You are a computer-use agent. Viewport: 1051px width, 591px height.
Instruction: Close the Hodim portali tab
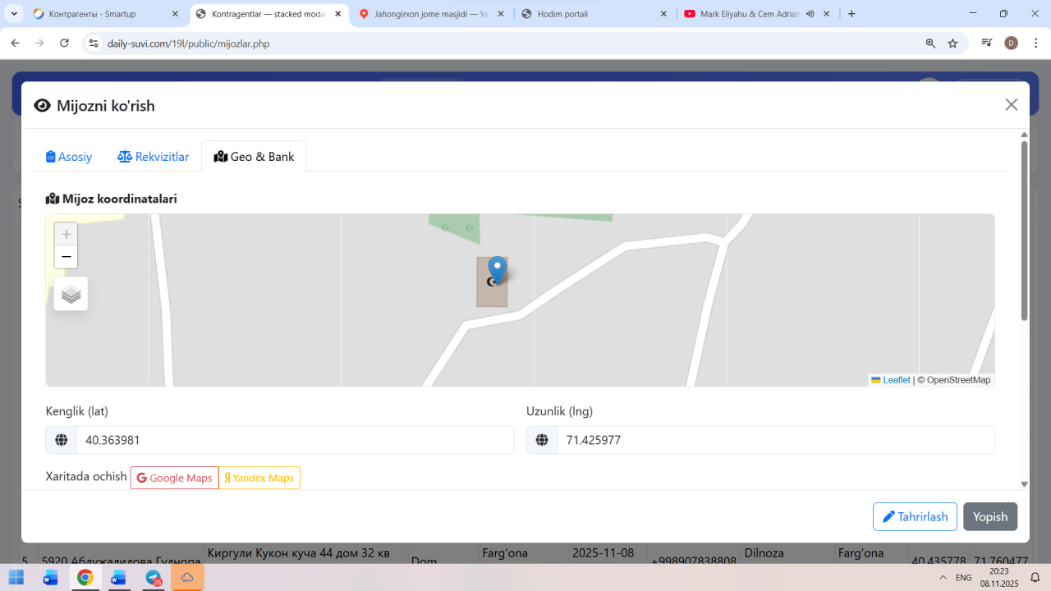[663, 14]
